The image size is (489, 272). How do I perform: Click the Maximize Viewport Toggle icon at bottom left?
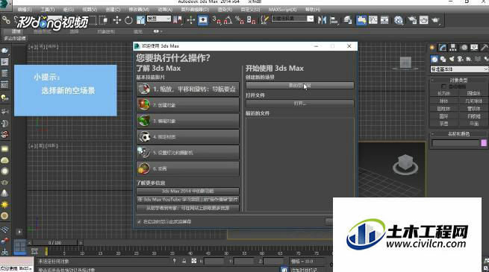(x=19, y=248)
